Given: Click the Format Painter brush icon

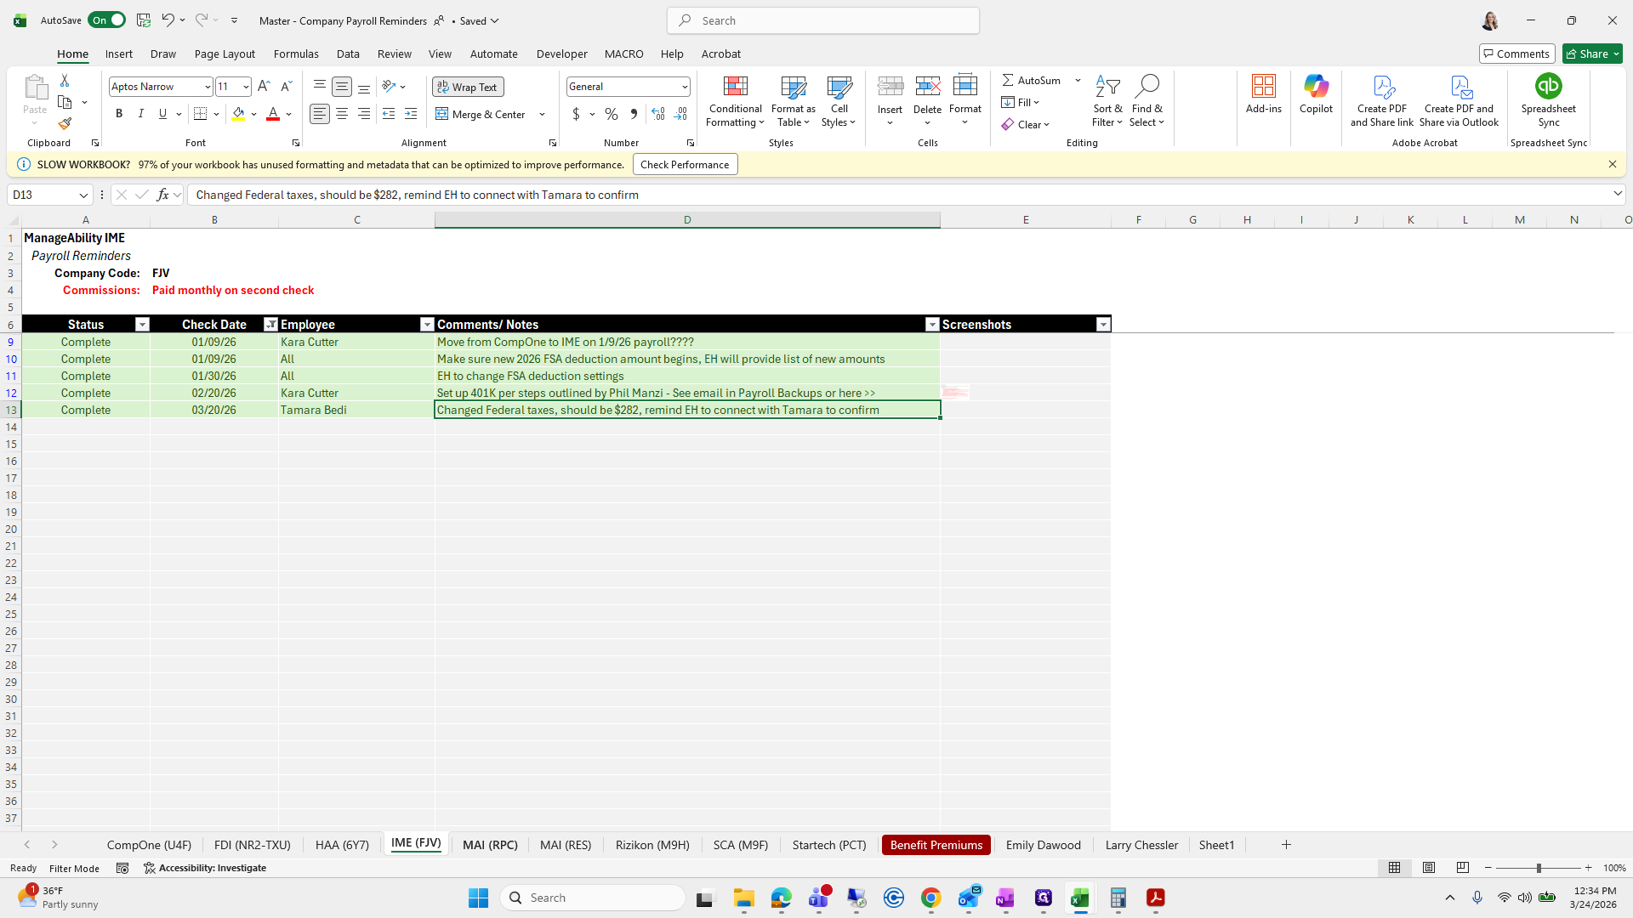Looking at the screenshot, I should [x=65, y=124].
